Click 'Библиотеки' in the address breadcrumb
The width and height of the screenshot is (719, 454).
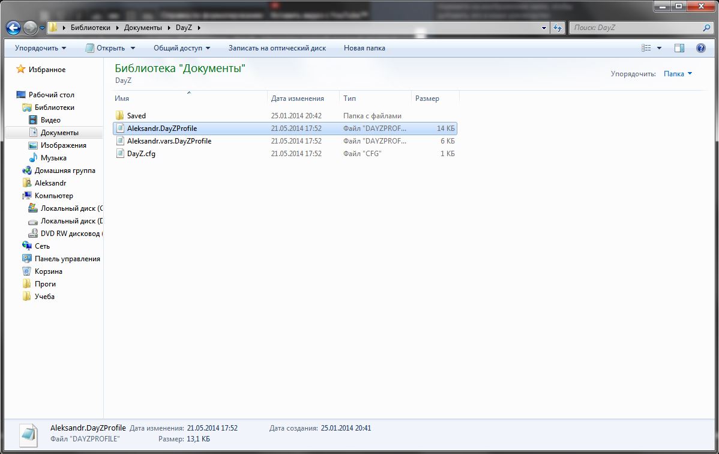click(x=91, y=28)
